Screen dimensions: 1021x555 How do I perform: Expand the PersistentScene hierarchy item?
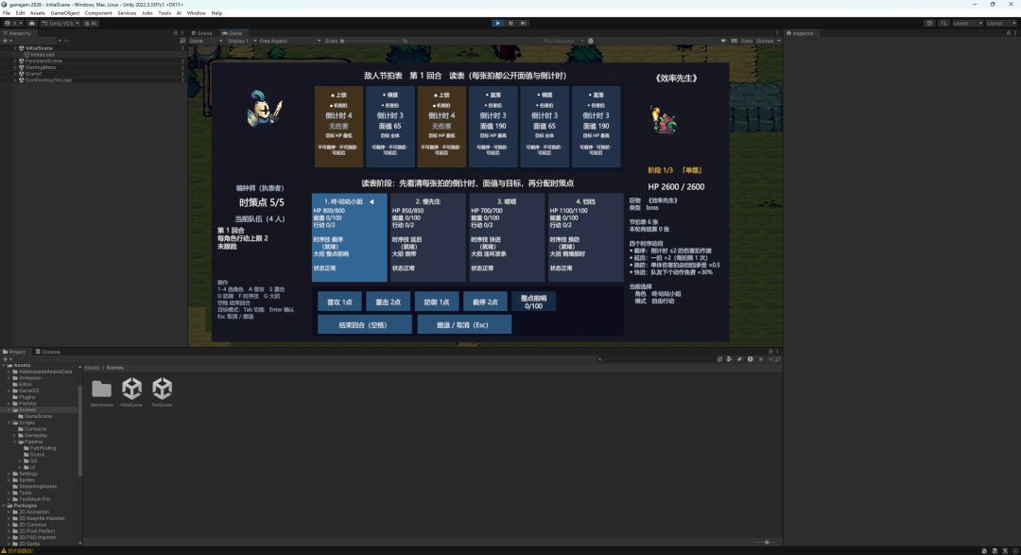tap(16, 61)
